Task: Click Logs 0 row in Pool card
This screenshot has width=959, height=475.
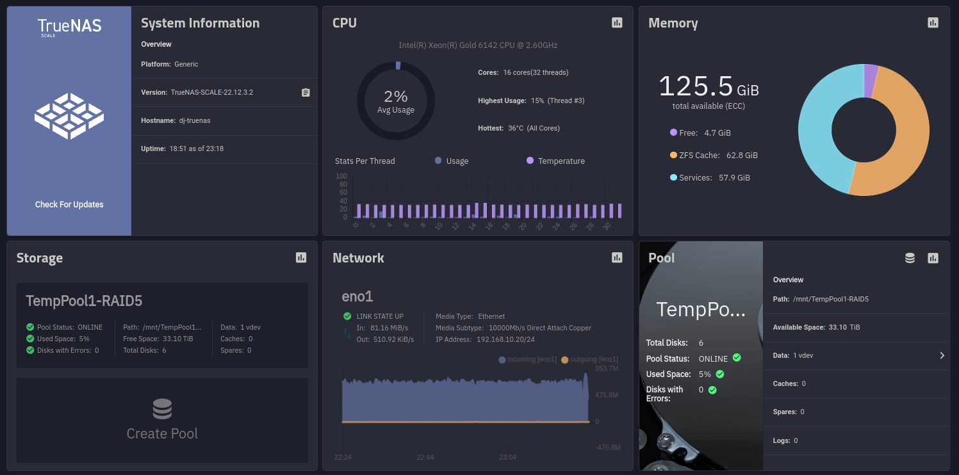Action: [x=856, y=440]
